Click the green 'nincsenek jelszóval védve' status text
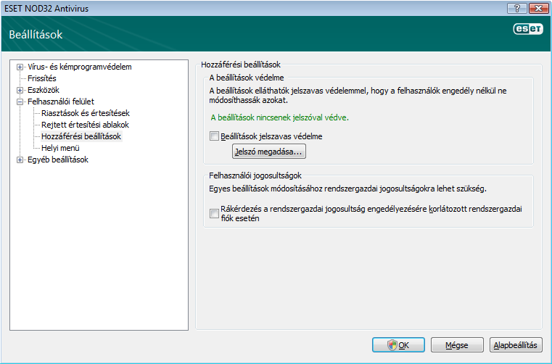Image resolution: width=552 pixels, height=364 pixels. click(x=279, y=117)
